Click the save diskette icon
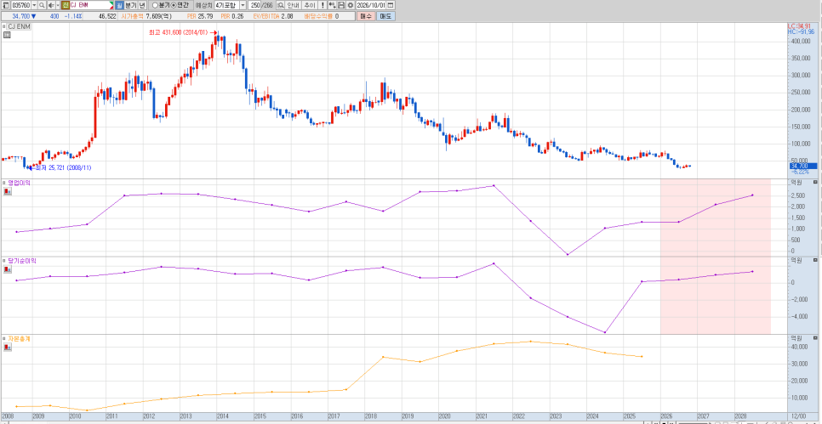The width and height of the screenshot is (822, 424). coord(340,5)
